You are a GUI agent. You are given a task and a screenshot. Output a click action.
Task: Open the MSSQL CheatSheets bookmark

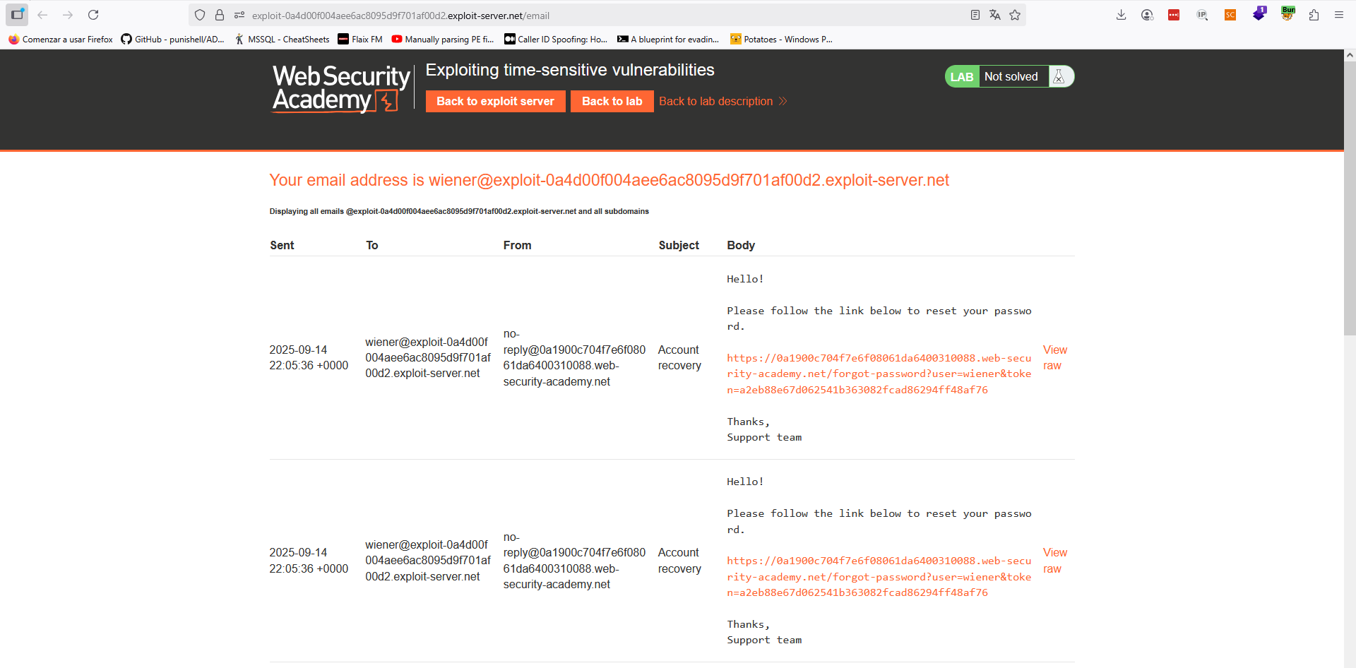[x=282, y=40]
